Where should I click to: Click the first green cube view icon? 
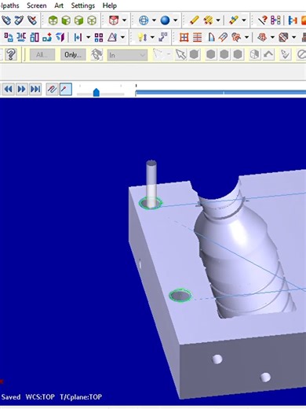53,20
